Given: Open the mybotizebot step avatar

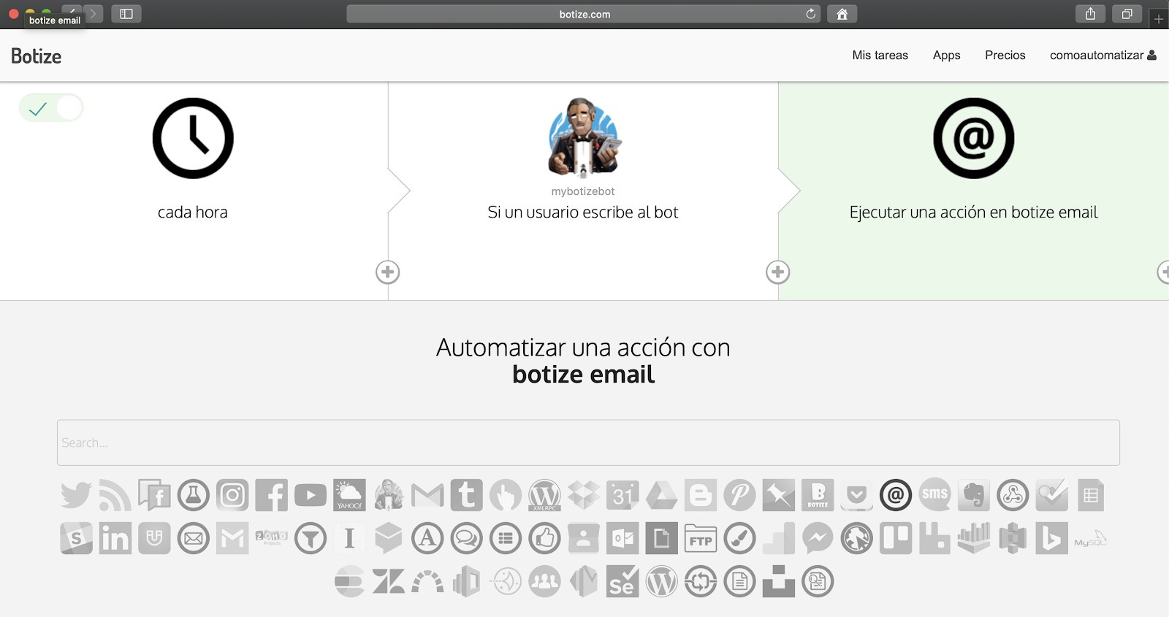Looking at the screenshot, I should click(x=583, y=137).
